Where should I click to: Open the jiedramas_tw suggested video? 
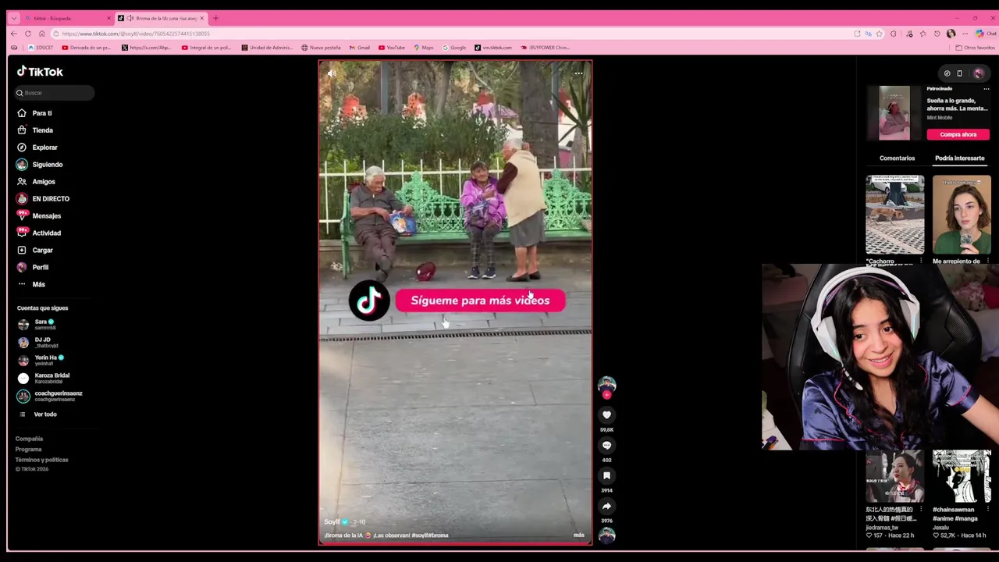click(x=894, y=477)
